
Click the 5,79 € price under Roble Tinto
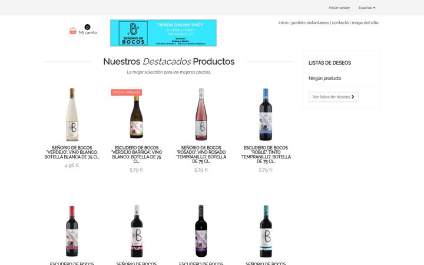(x=266, y=170)
